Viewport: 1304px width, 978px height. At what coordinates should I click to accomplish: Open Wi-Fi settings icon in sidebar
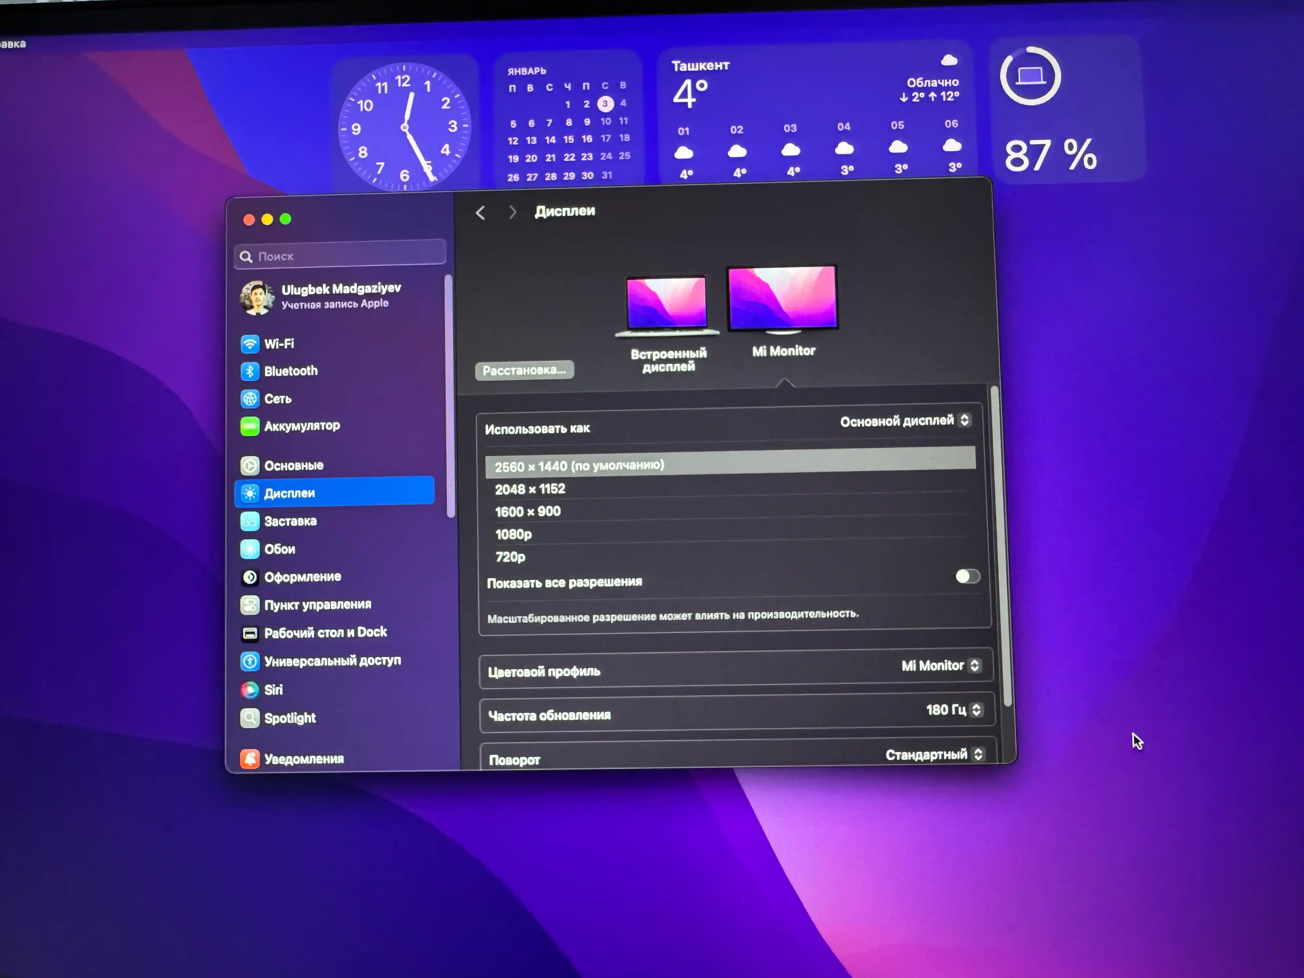(250, 344)
